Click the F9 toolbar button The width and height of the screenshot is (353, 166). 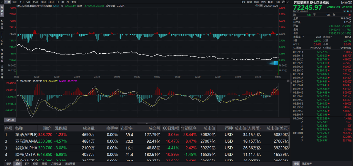244,2
